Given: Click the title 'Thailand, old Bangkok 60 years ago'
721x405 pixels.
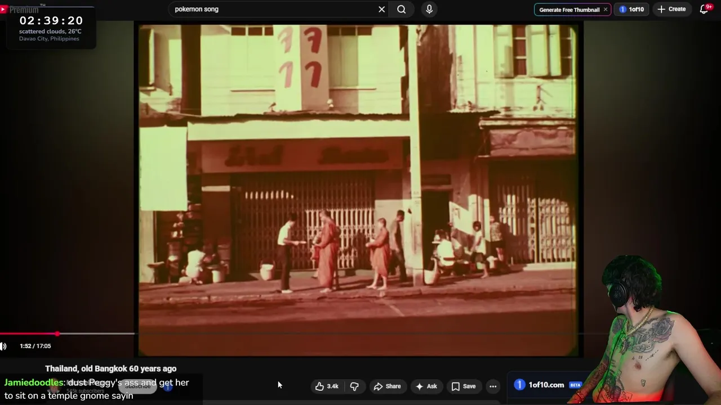Looking at the screenshot, I should (x=110, y=368).
